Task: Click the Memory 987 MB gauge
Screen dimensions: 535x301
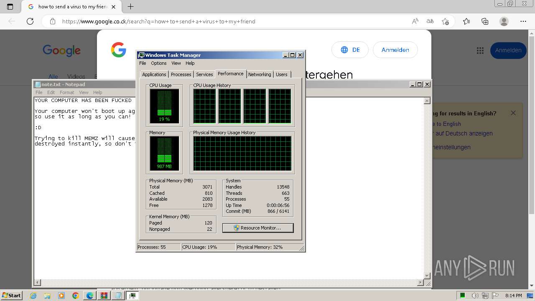Action: [164, 153]
